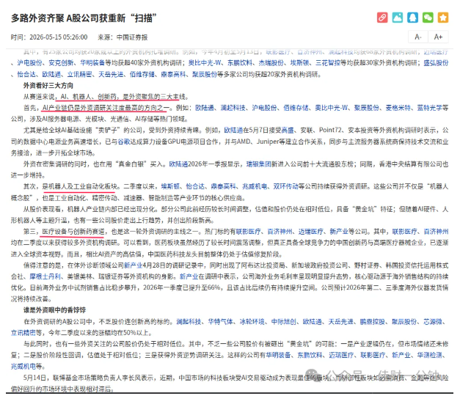
Task: Copy article link with red chain icon
Action: point(382,18)
